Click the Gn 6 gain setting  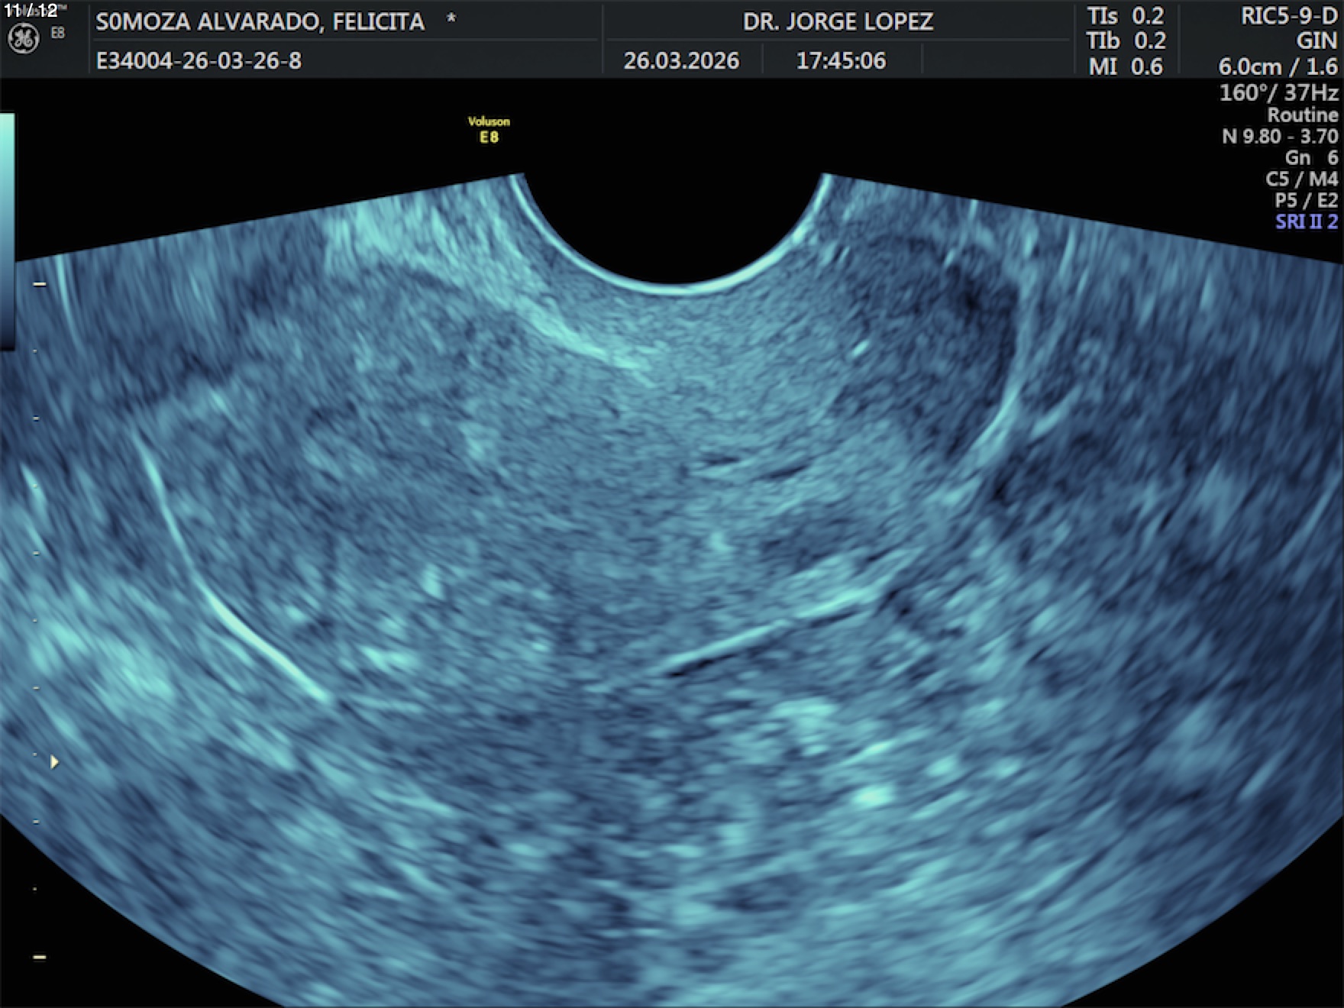[1311, 157]
